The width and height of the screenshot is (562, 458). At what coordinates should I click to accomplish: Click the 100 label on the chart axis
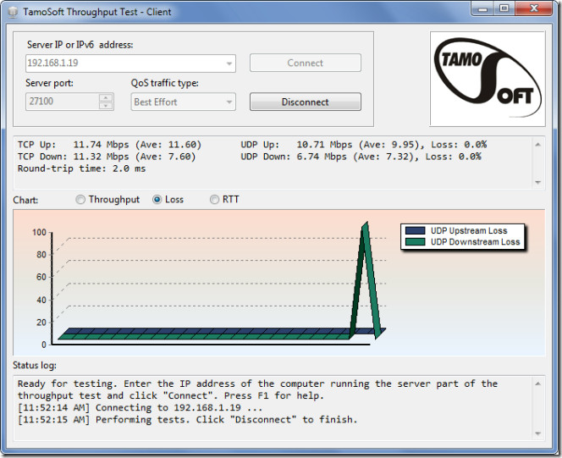point(40,233)
